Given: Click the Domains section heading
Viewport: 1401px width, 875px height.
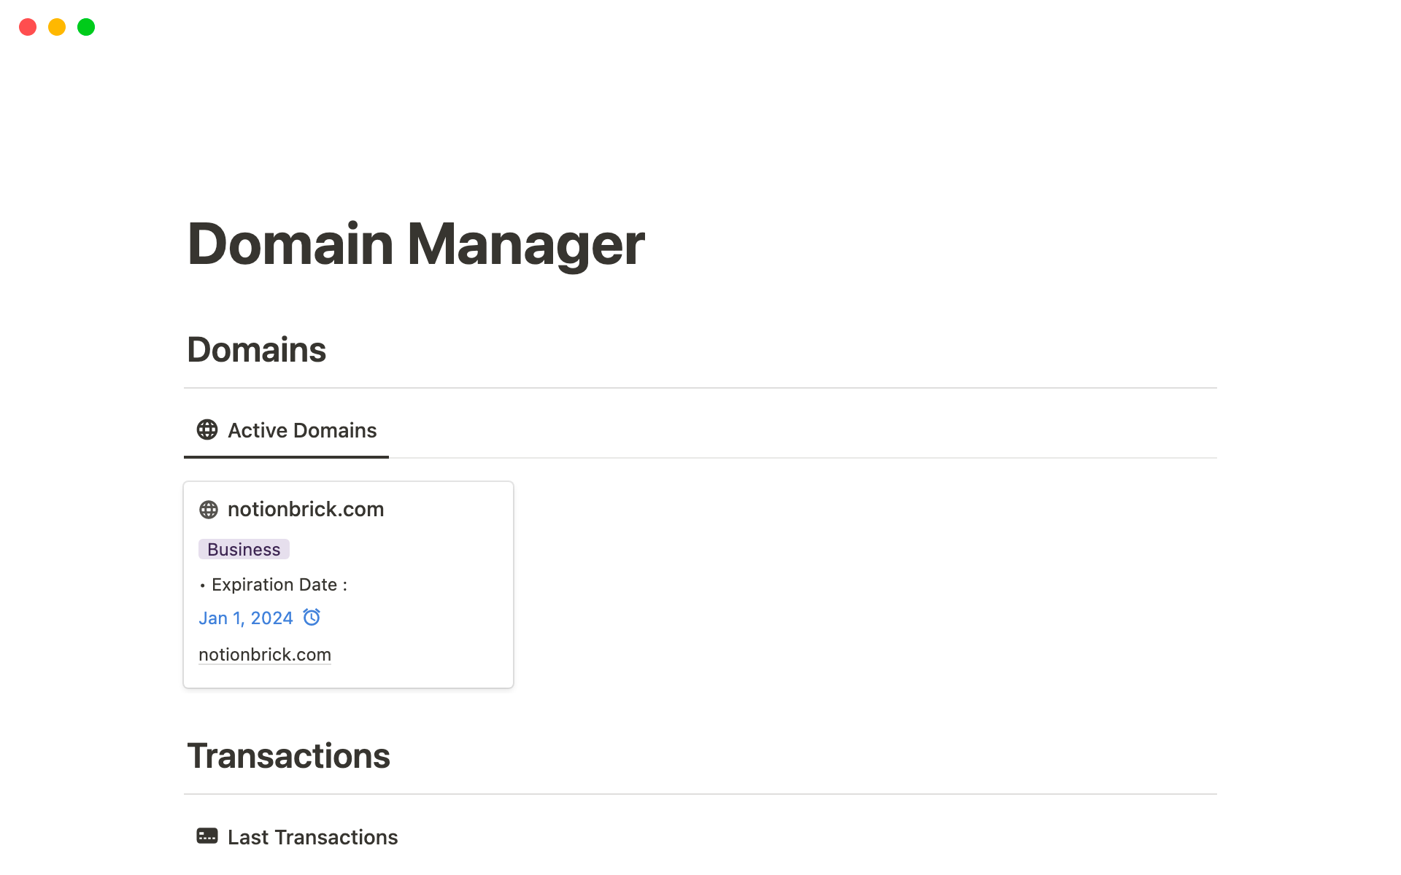Looking at the screenshot, I should [256, 349].
